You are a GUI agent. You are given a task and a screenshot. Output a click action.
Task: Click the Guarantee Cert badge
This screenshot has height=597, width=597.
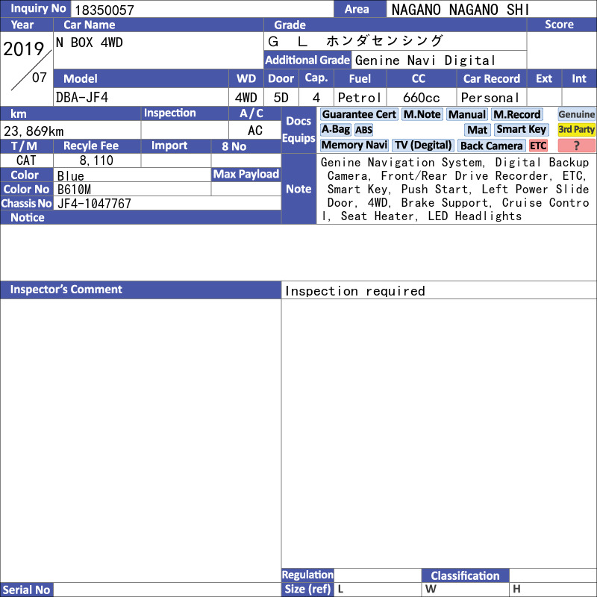(359, 114)
